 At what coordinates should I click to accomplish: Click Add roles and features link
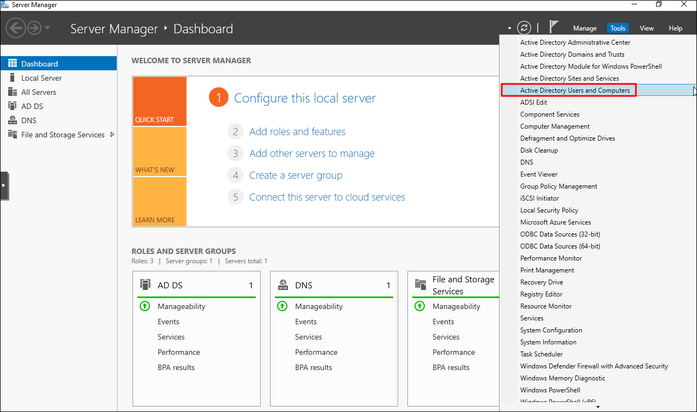(297, 132)
